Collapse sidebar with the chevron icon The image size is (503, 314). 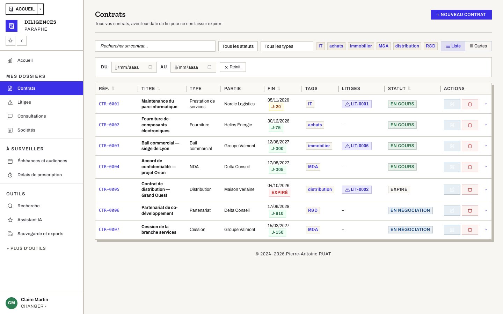click(x=22, y=41)
